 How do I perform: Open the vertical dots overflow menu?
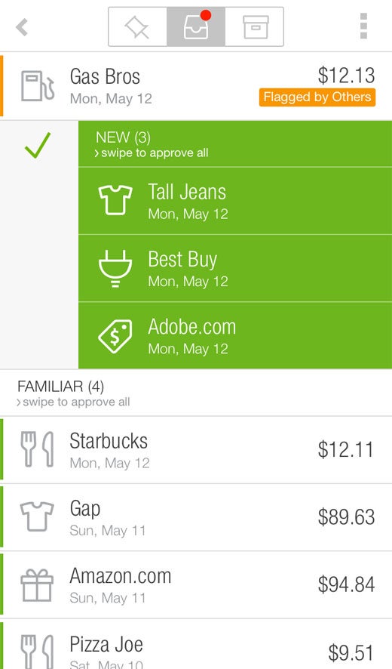click(363, 26)
